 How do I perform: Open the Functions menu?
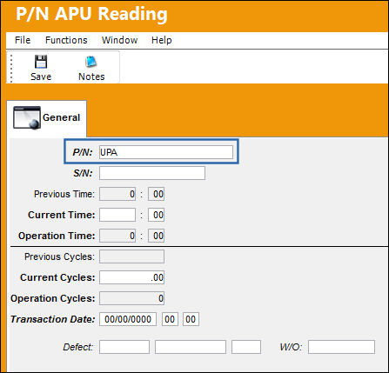(66, 40)
